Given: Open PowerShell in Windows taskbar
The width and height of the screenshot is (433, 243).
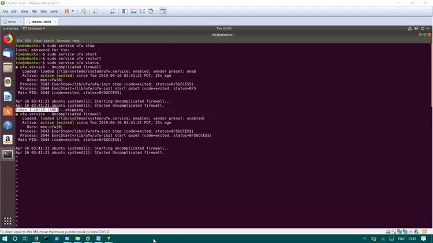Looking at the screenshot, I should [x=57, y=238].
